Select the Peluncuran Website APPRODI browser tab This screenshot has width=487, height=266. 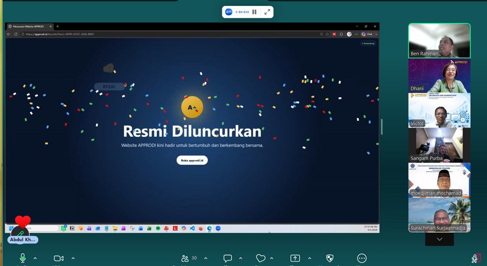pyautogui.click(x=30, y=26)
